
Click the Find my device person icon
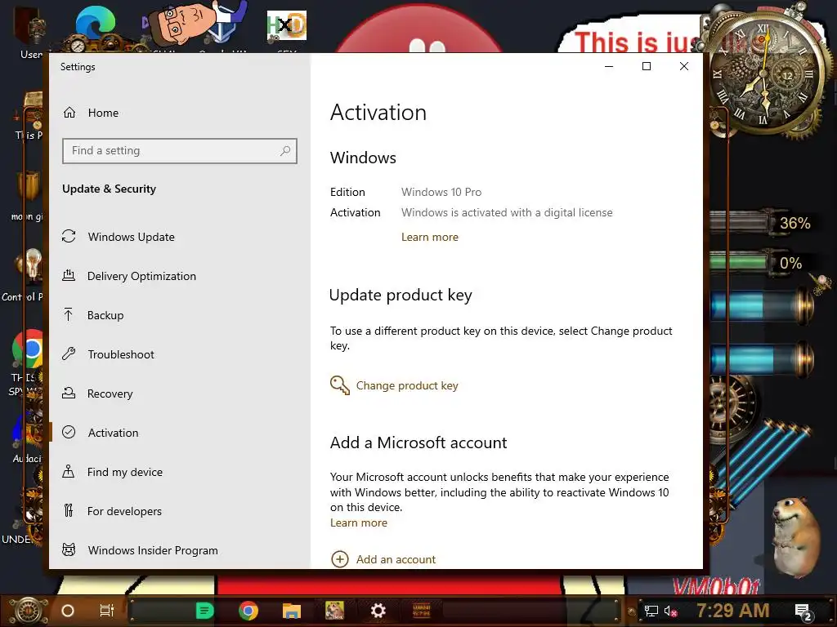(69, 471)
